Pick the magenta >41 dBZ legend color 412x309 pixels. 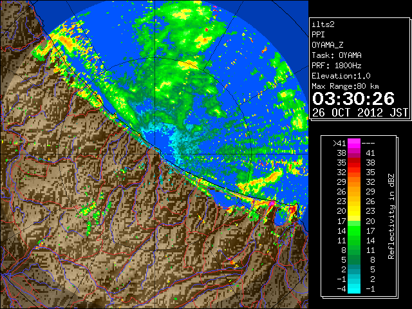coord(354,143)
